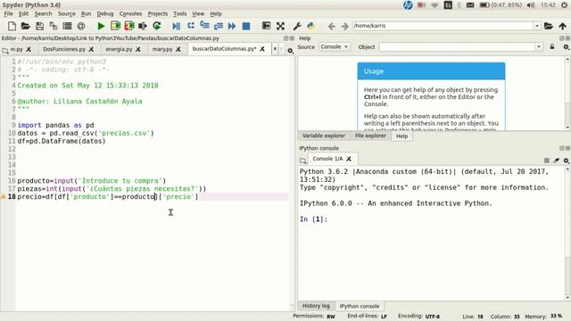Save the current file

[x=39, y=26]
